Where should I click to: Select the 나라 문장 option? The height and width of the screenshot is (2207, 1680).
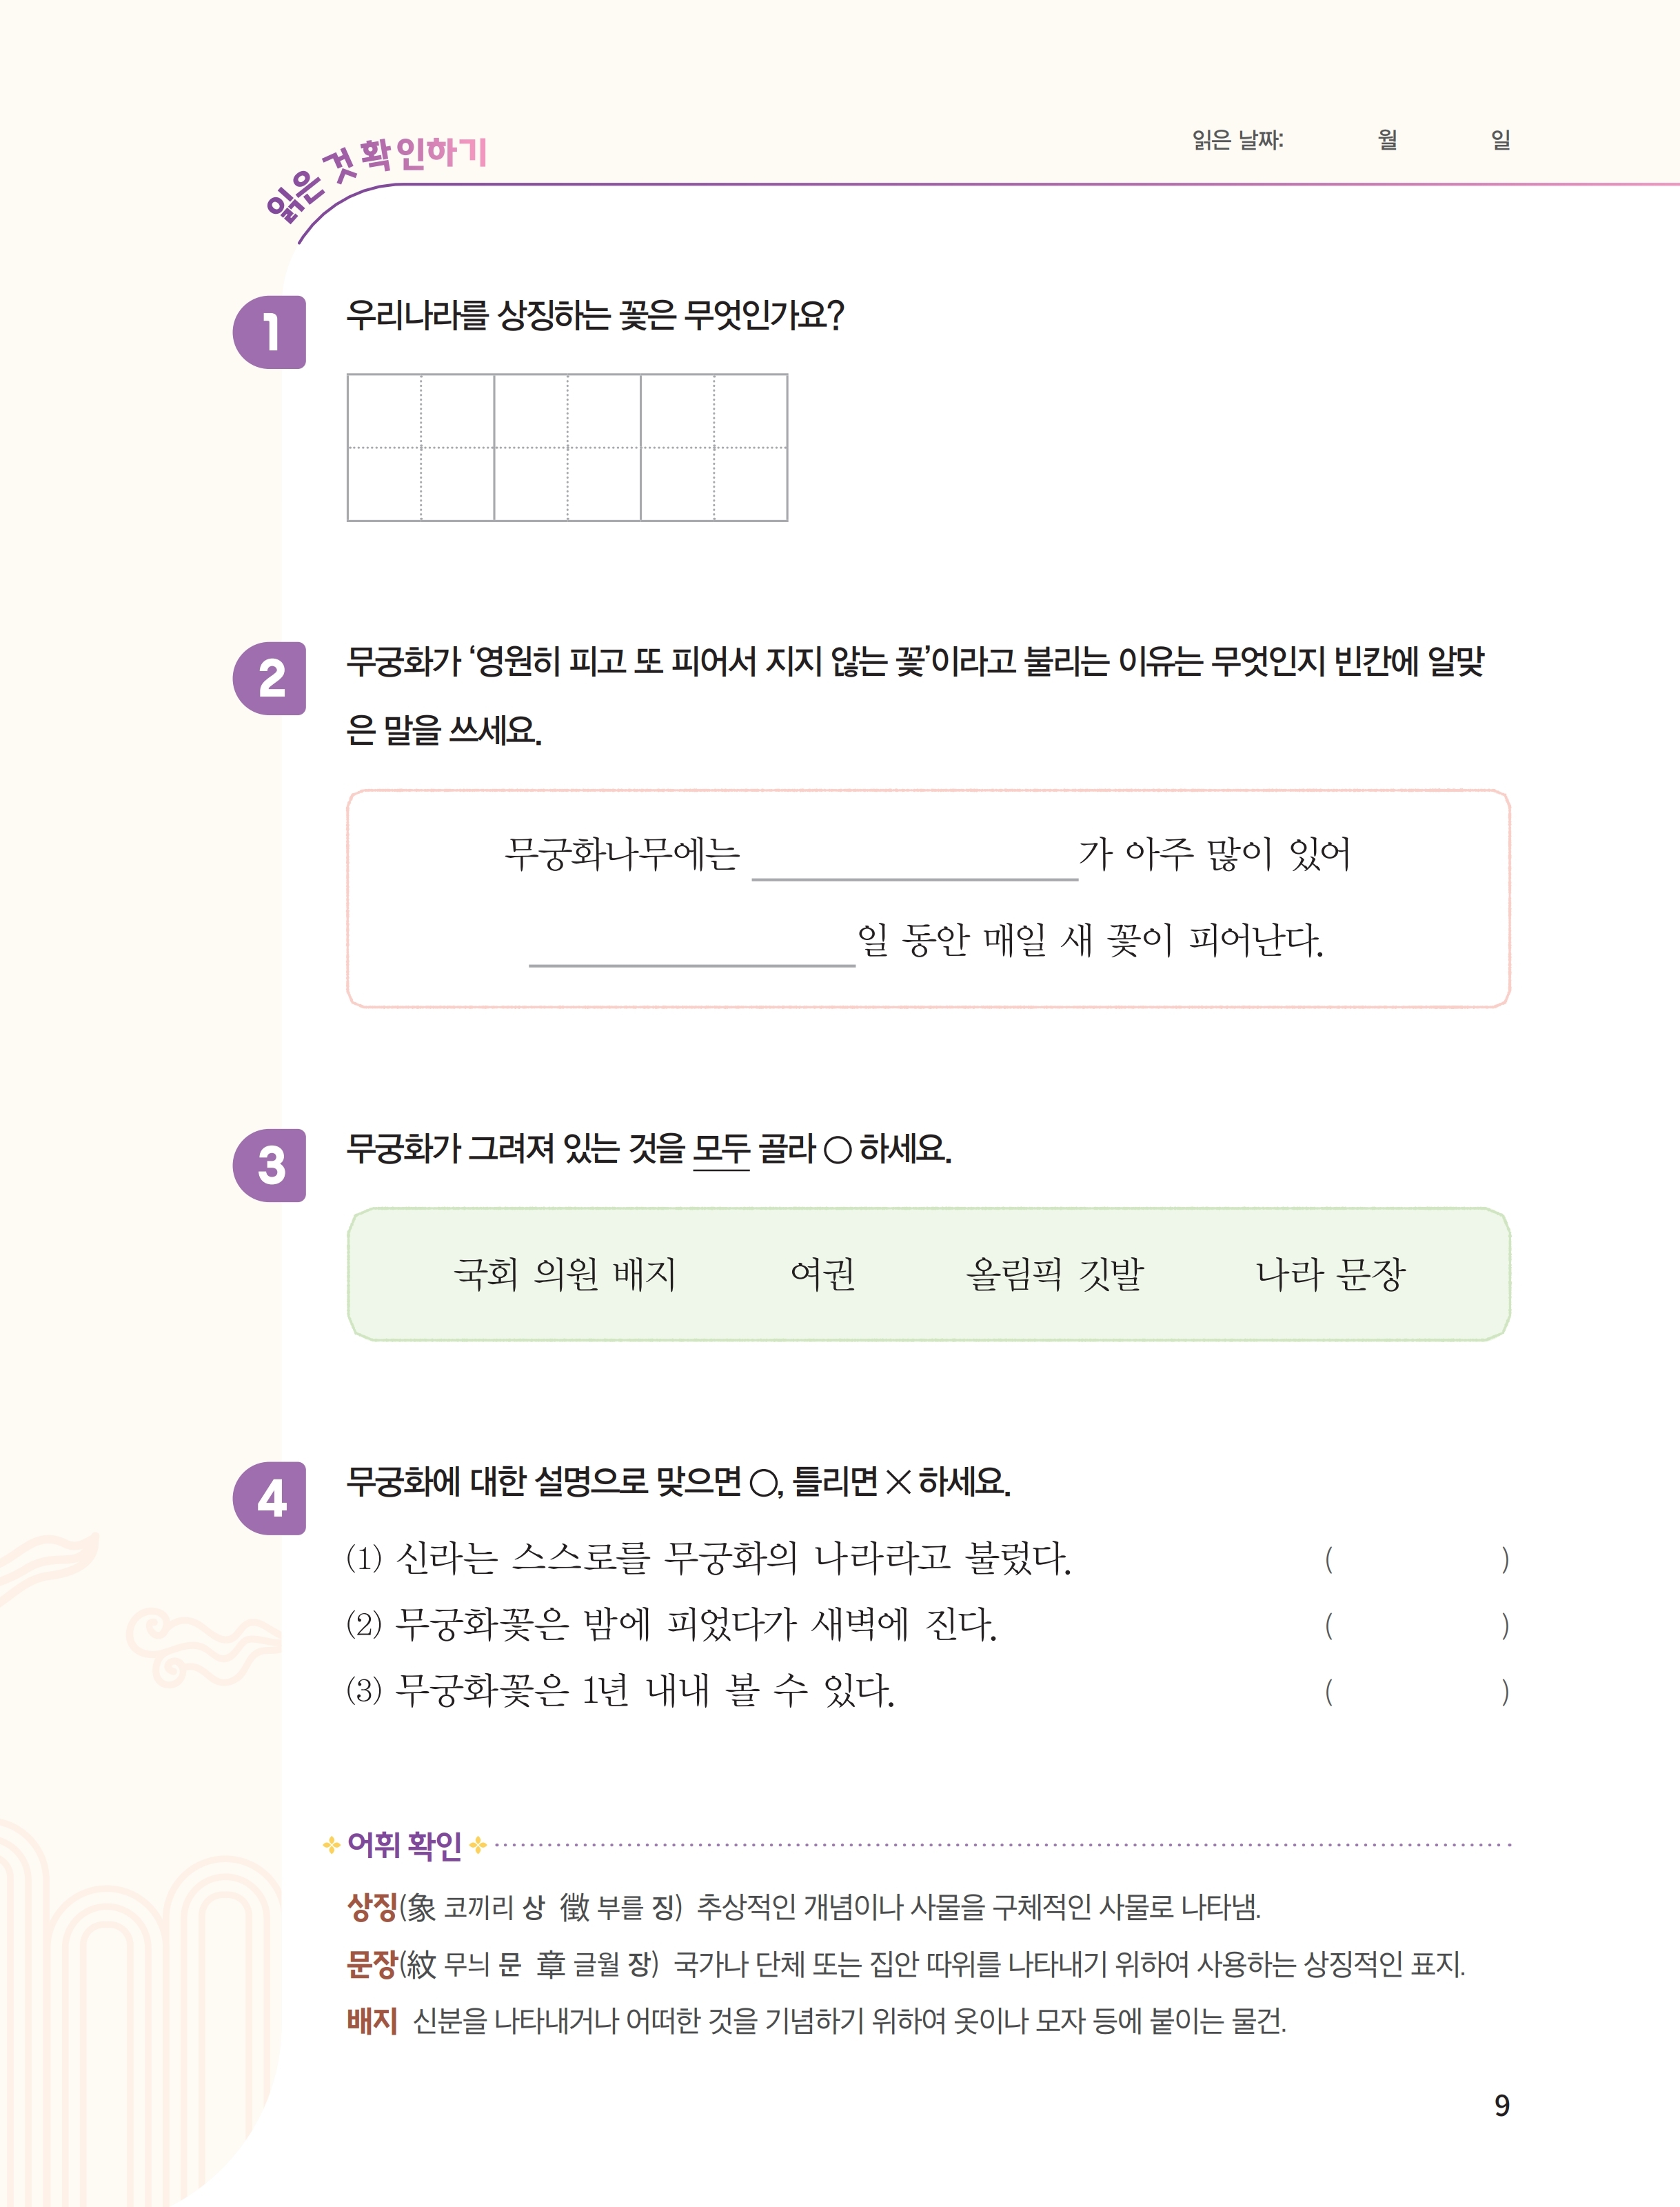[x=1331, y=1274]
